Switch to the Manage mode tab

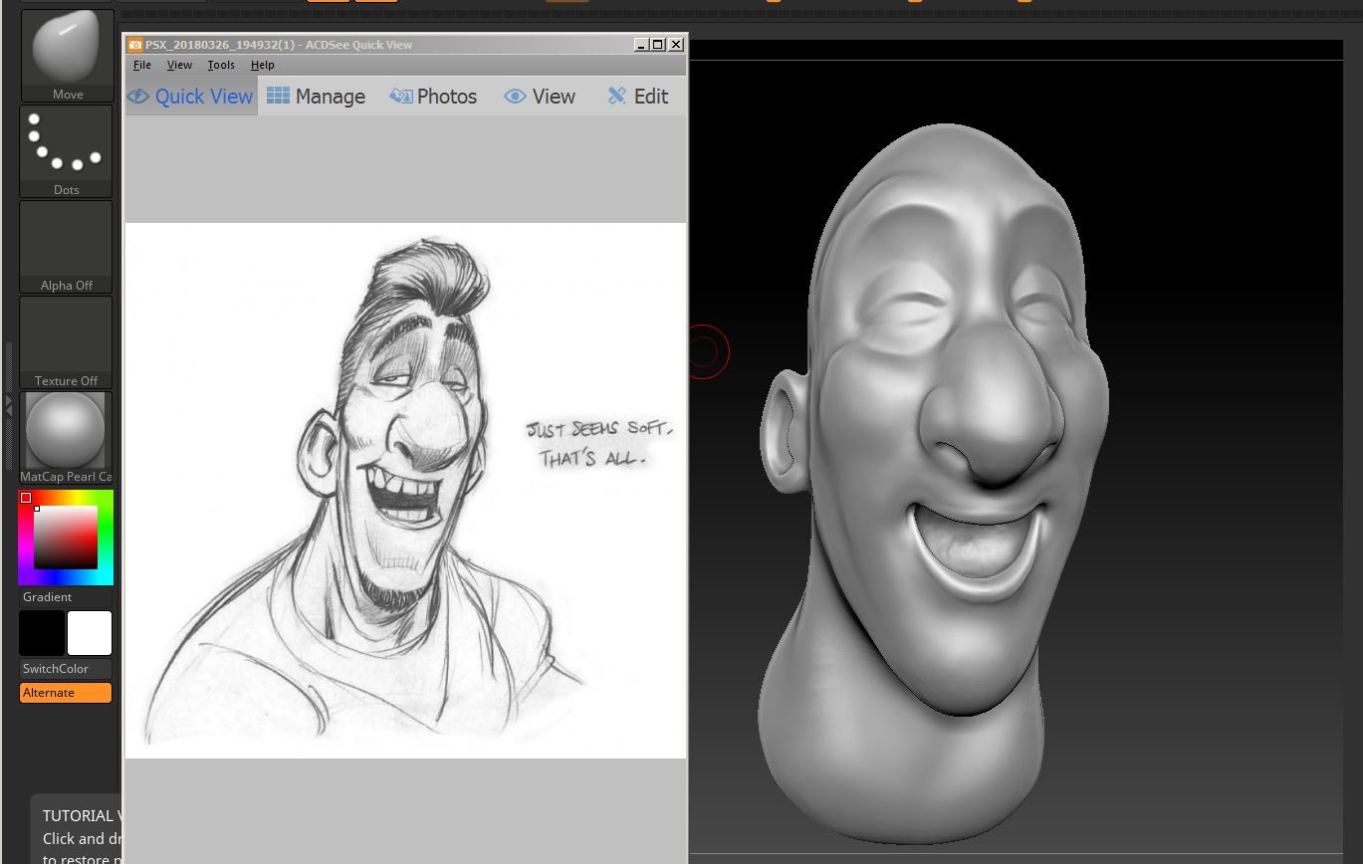click(317, 97)
